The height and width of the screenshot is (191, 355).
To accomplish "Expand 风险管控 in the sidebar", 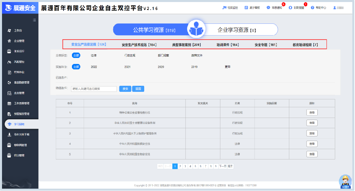I will (x=19, y=62).
